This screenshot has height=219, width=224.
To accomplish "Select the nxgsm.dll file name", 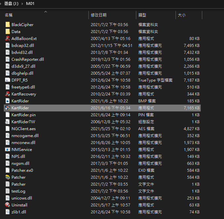I will (20, 164).
